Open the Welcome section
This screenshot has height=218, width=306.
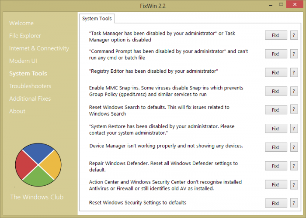pyautogui.click(x=21, y=23)
